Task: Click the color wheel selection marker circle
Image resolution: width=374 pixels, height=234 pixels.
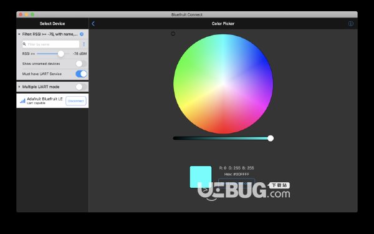Action: point(173,34)
